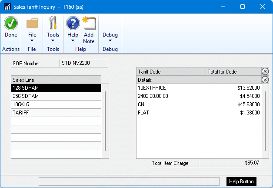Click the blue Help question mark icon
This screenshot has width=273, height=188.
click(x=73, y=23)
